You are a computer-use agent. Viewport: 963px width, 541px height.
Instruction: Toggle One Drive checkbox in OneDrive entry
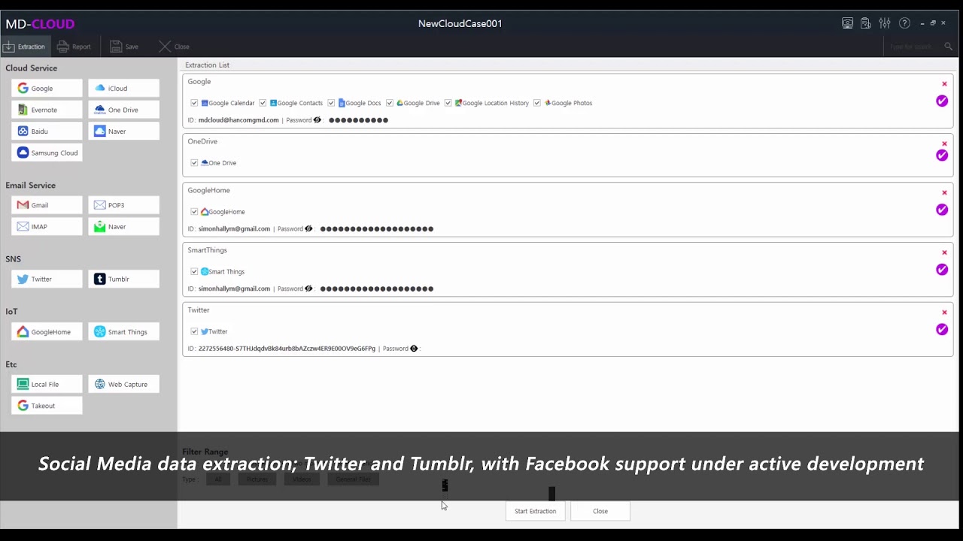coord(194,163)
